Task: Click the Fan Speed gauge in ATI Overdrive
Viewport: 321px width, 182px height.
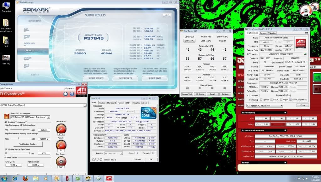Action: (x=61, y=161)
